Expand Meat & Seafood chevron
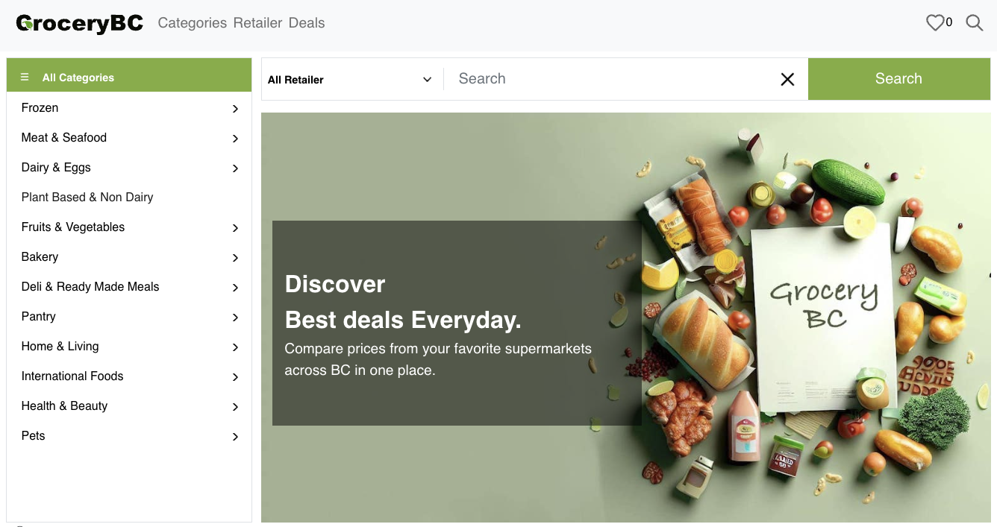 (235, 139)
